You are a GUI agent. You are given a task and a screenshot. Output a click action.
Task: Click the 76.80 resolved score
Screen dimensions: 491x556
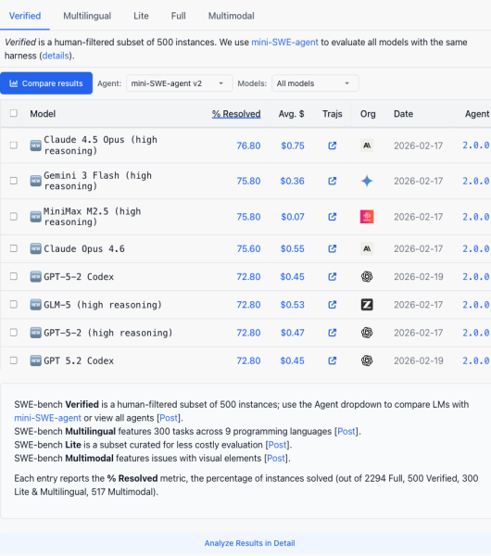click(x=248, y=145)
